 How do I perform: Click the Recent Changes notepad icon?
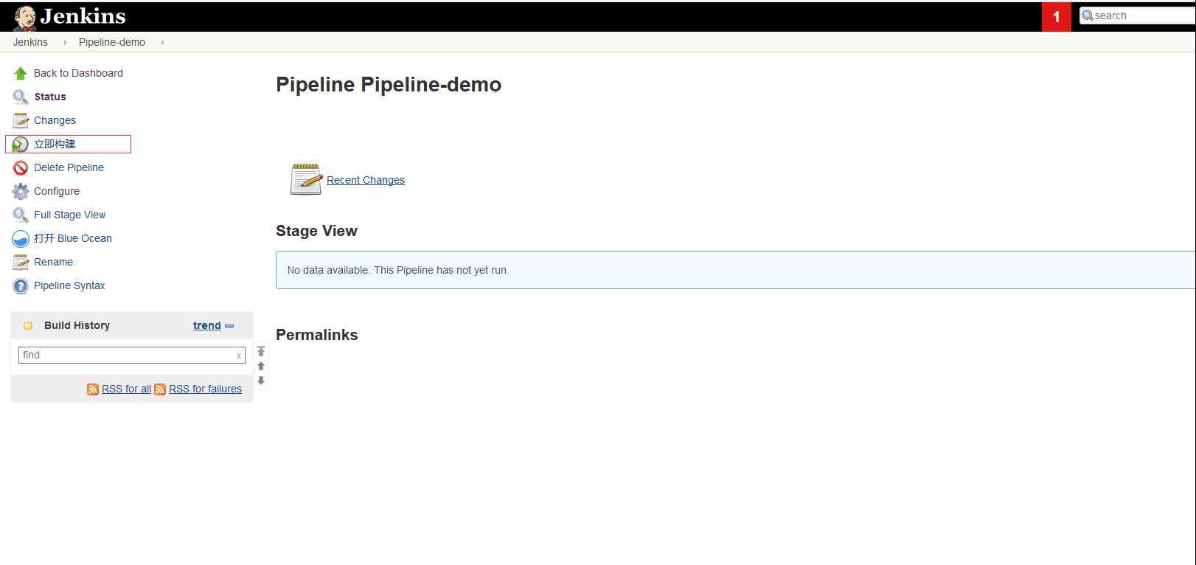[x=306, y=179]
